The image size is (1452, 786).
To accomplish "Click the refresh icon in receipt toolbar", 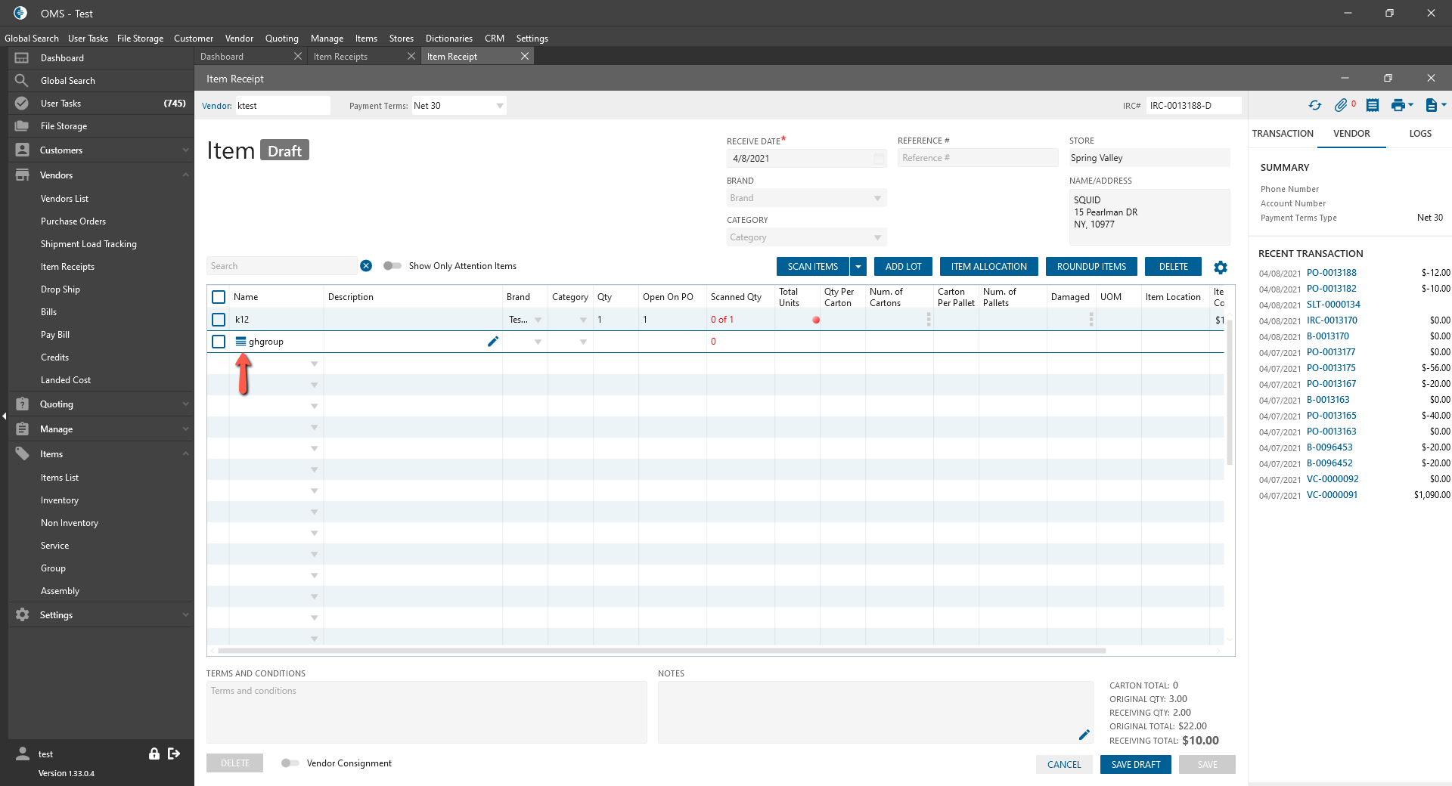I will pos(1315,106).
